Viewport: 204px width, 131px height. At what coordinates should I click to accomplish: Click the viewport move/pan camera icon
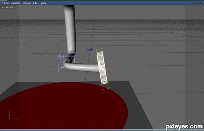click(193, 3)
